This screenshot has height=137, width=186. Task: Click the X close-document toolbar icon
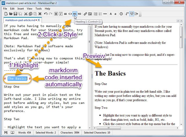click(x=40, y=14)
